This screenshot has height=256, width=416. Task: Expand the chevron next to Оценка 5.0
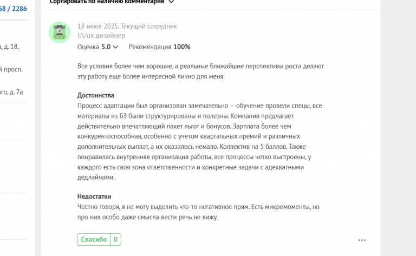click(115, 47)
